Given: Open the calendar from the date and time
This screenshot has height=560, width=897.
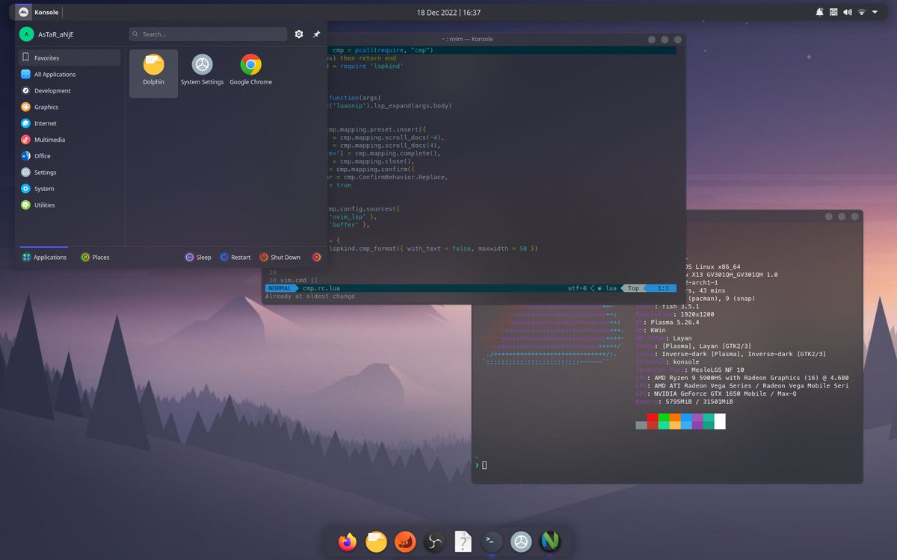Looking at the screenshot, I should pyautogui.click(x=449, y=12).
